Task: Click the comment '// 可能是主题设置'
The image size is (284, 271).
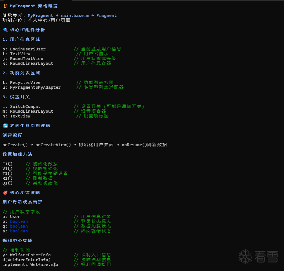Action: [x=47, y=174]
